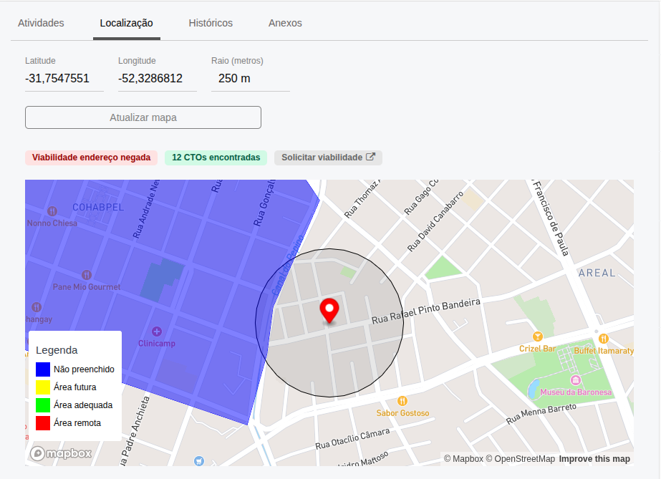This screenshot has width=661, height=479.
Task: Click the Crizel Bar map icon
Action: (x=537, y=337)
